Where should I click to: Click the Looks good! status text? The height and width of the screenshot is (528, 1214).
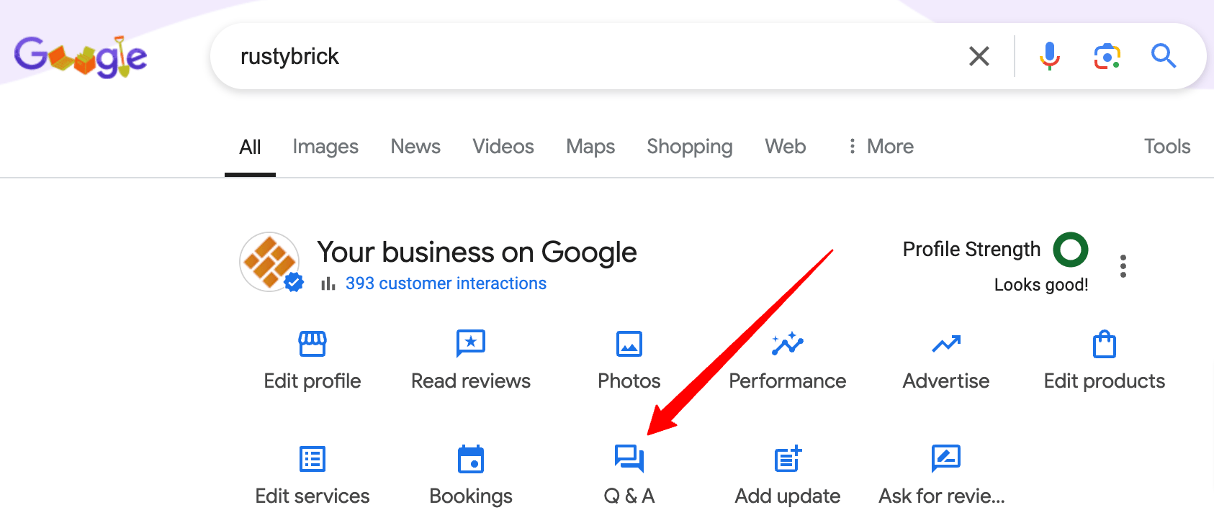pos(1041,285)
